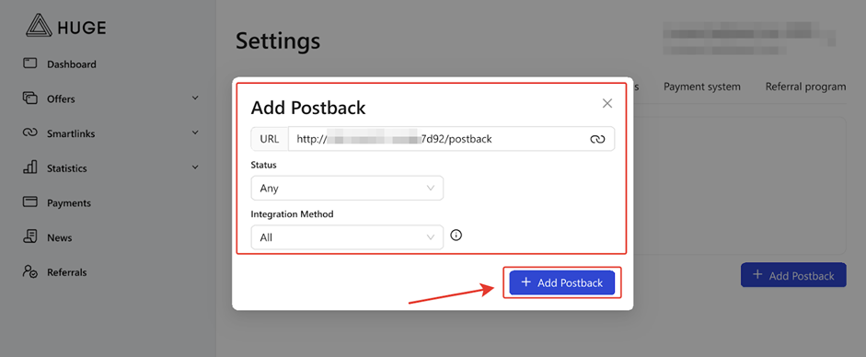The width and height of the screenshot is (866, 357).
Task: Click the HUGE triangle logo icon
Action: pyautogui.click(x=39, y=26)
